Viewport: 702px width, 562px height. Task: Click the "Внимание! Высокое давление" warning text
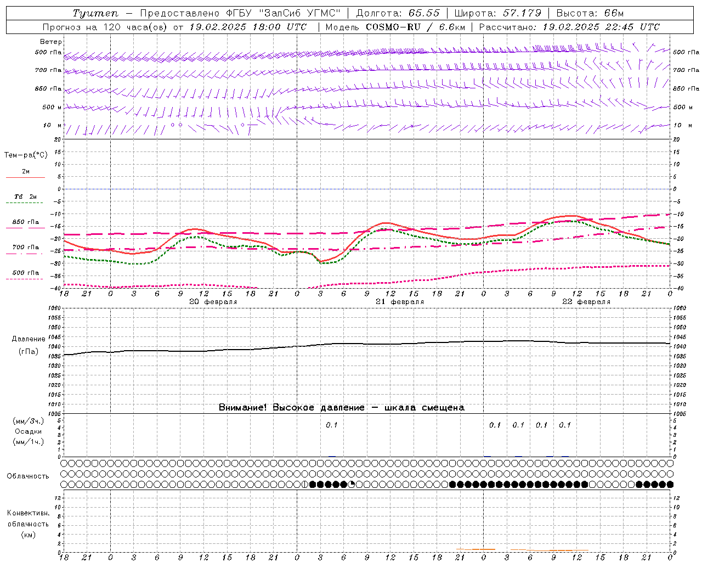tap(291, 407)
